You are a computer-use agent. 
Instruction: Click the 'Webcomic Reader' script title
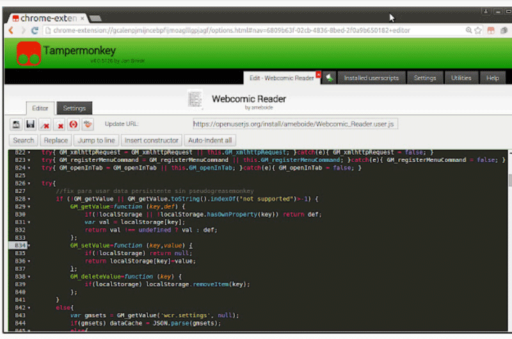pyautogui.click(x=249, y=99)
